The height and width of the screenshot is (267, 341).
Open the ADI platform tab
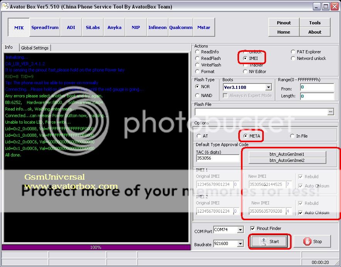coord(71,27)
